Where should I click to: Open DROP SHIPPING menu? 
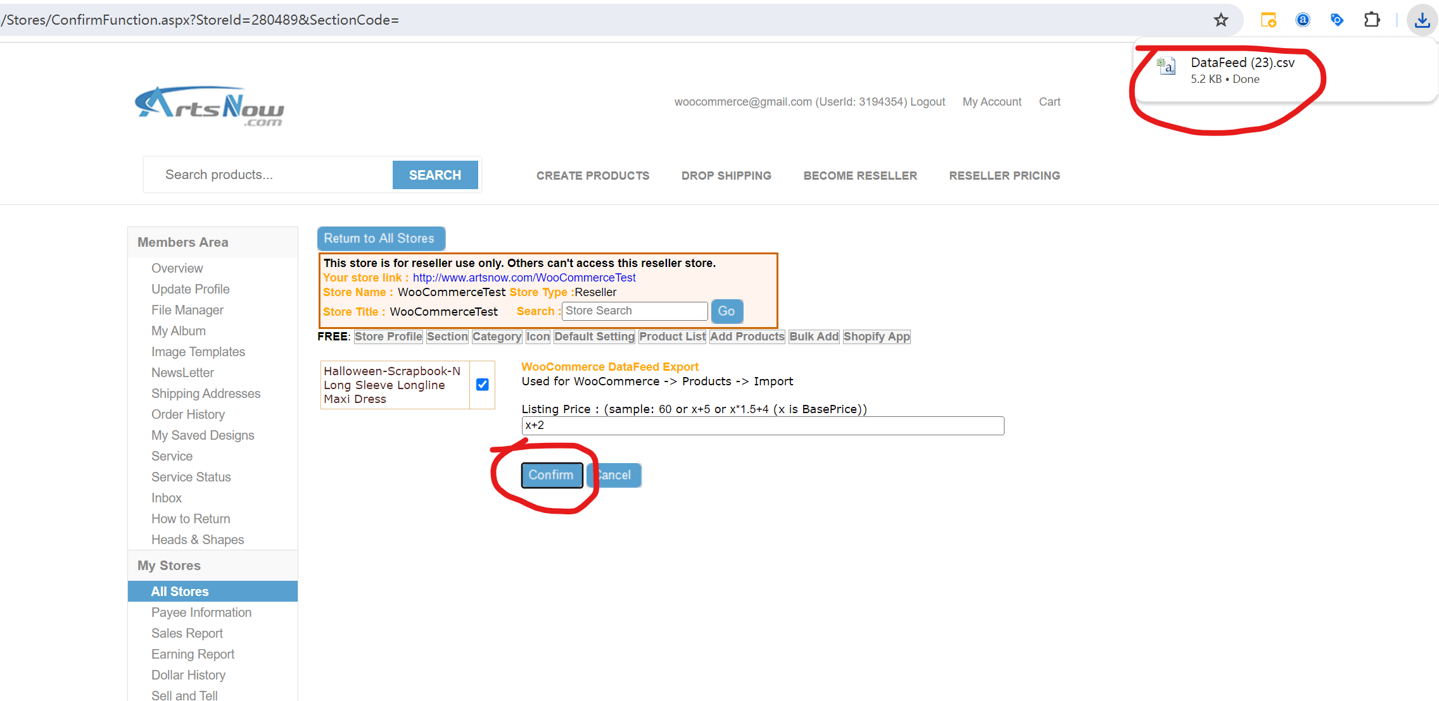pos(726,176)
